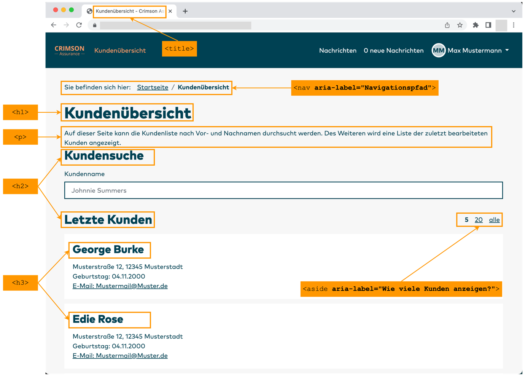Viewport: 525px width, 377px height.
Task: Bookmark the page with the star icon
Action: 460,25
